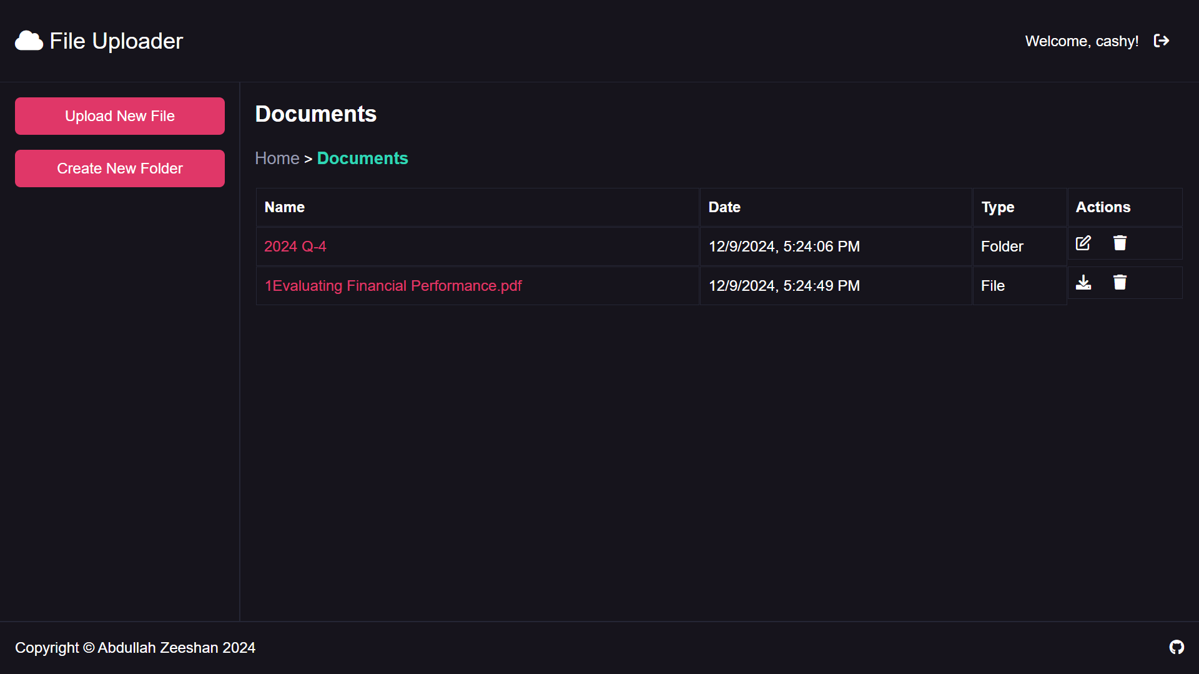Click the Date column header
The image size is (1199, 674).
click(724, 207)
